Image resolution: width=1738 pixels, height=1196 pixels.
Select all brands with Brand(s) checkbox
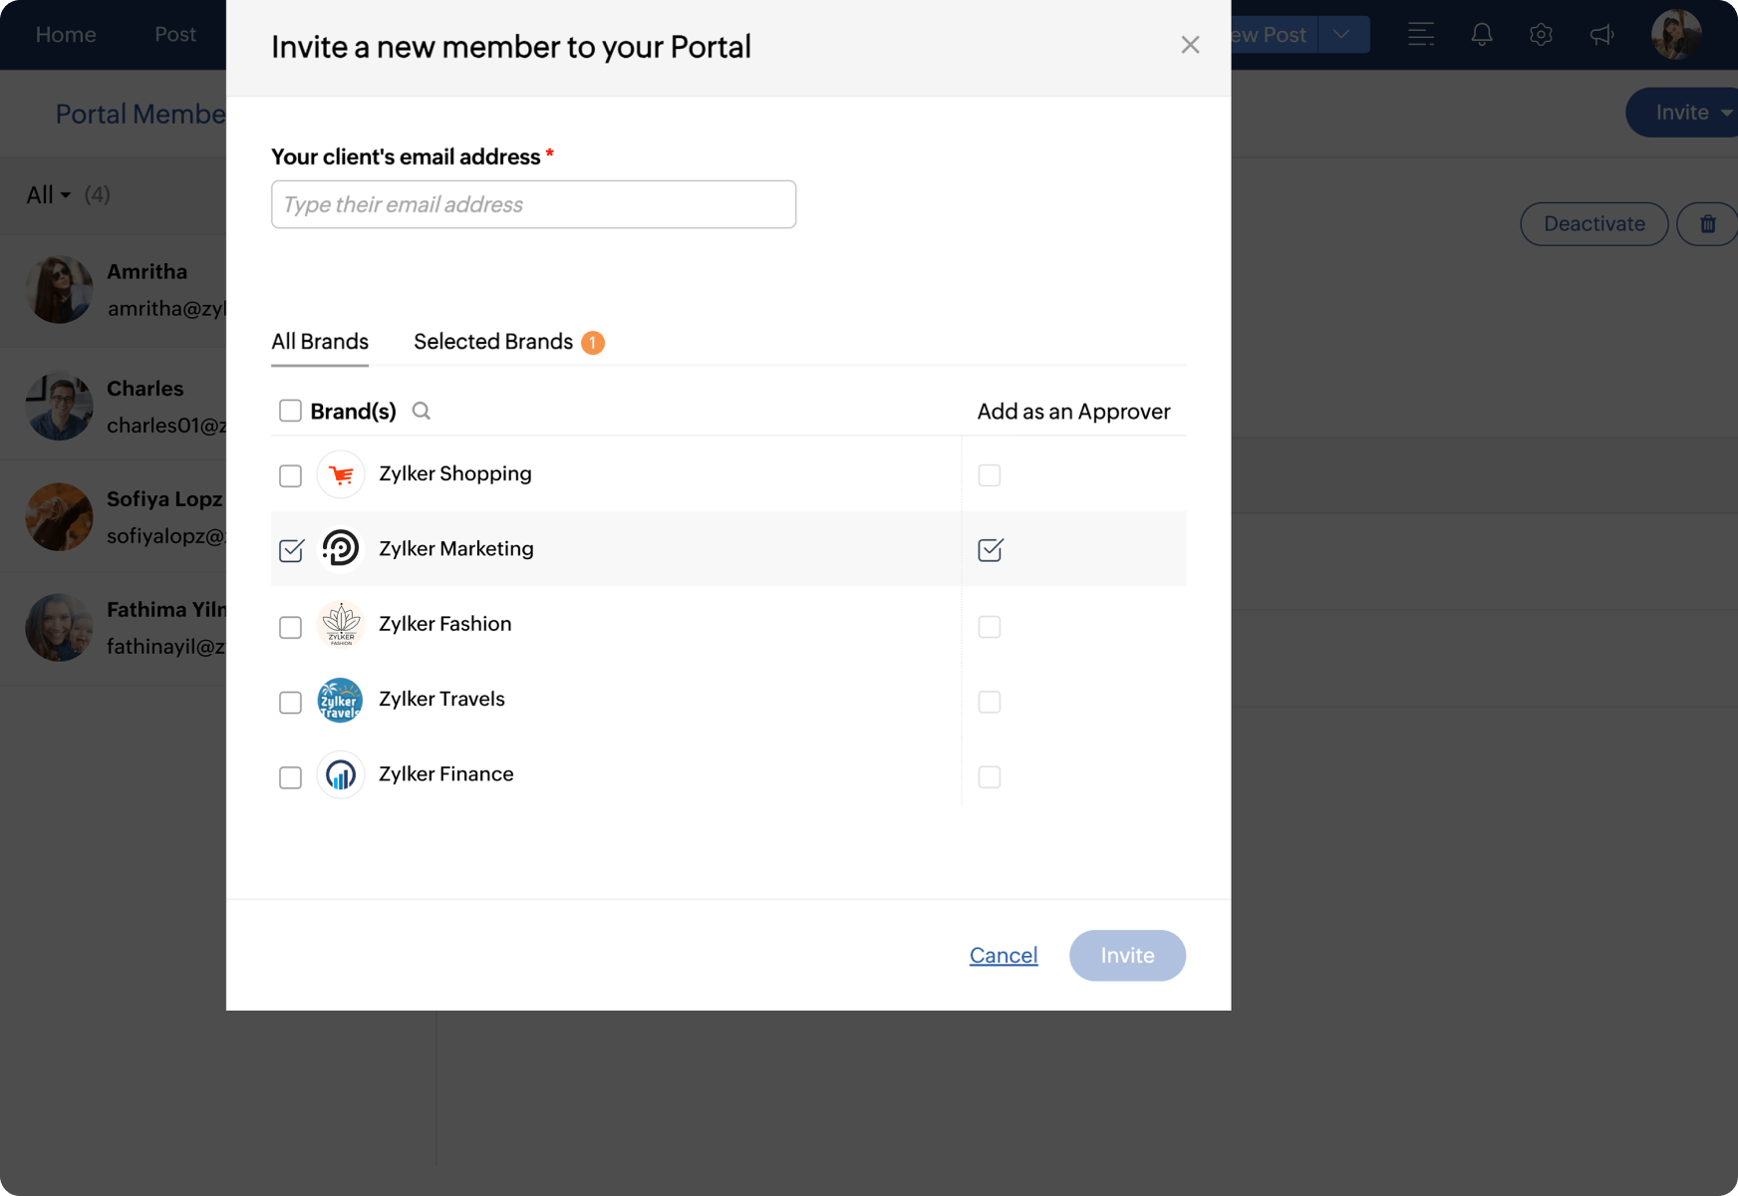[x=290, y=411]
